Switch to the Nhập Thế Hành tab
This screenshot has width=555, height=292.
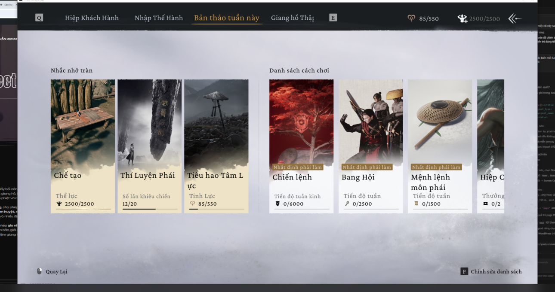point(158,18)
